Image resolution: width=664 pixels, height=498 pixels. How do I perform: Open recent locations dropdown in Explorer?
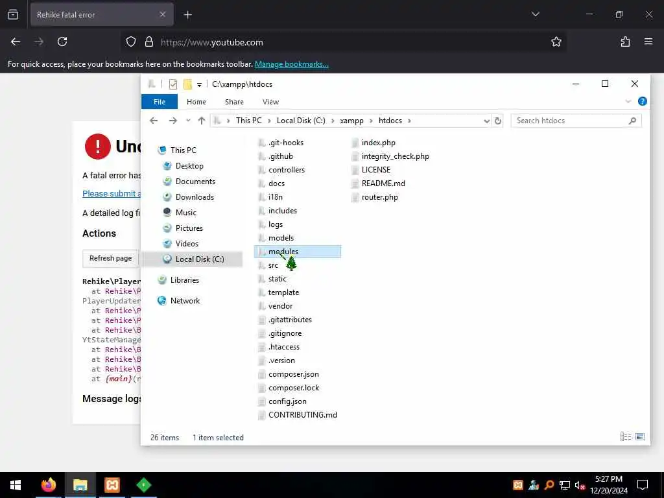pyautogui.click(x=188, y=121)
